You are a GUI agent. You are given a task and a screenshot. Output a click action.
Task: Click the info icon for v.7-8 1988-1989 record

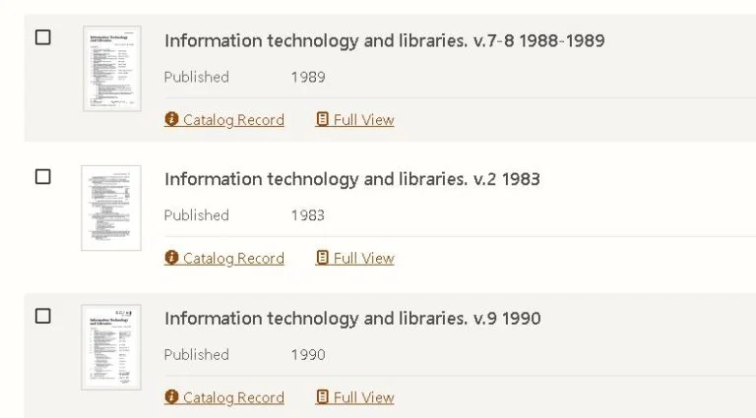coord(171,120)
